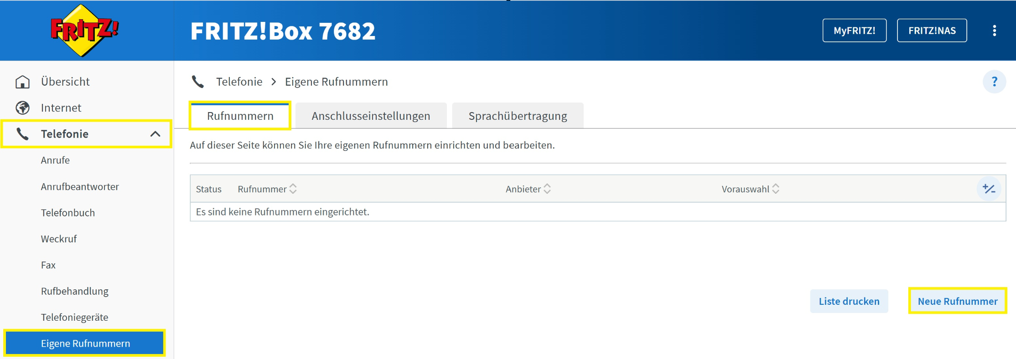Viewport: 1016px width, 359px height.
Task: Switch to the Anschlusseinstellungen tab
Action: [371, 116]
